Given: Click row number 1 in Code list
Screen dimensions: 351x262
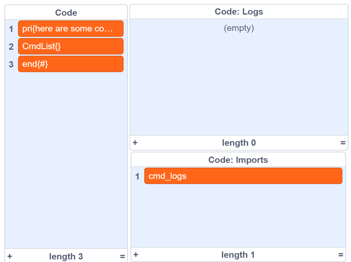Looking at the screenshot, I should coord(11,29).
